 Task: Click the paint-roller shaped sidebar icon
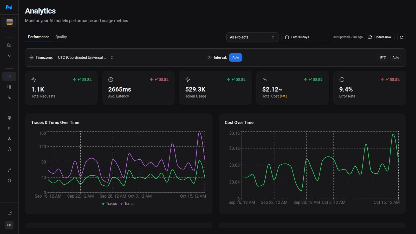click(9, 118)
